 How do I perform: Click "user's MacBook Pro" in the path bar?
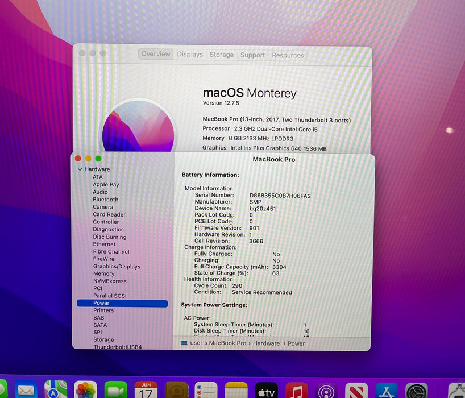pyautogui.click(x=218, y=343)
